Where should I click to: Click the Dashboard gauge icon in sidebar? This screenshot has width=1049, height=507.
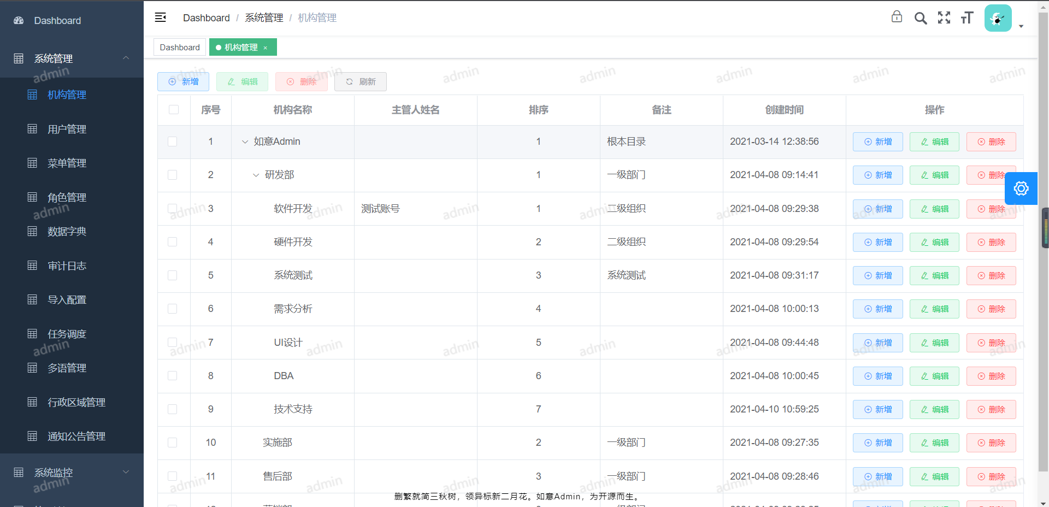[19, 21]
